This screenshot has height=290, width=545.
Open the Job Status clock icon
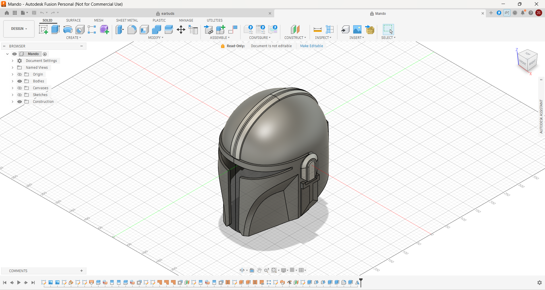pyautogui.click(x=515, y=13)
